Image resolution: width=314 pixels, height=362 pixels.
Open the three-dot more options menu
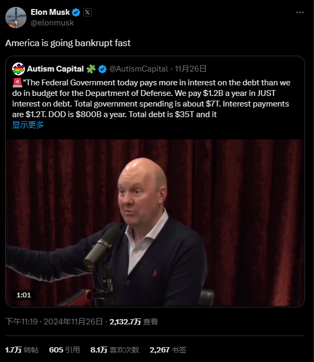[300, 12]
